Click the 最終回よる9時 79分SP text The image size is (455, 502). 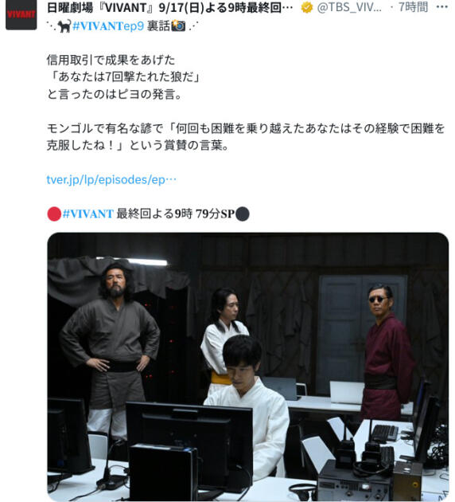[x=176, y=214]
